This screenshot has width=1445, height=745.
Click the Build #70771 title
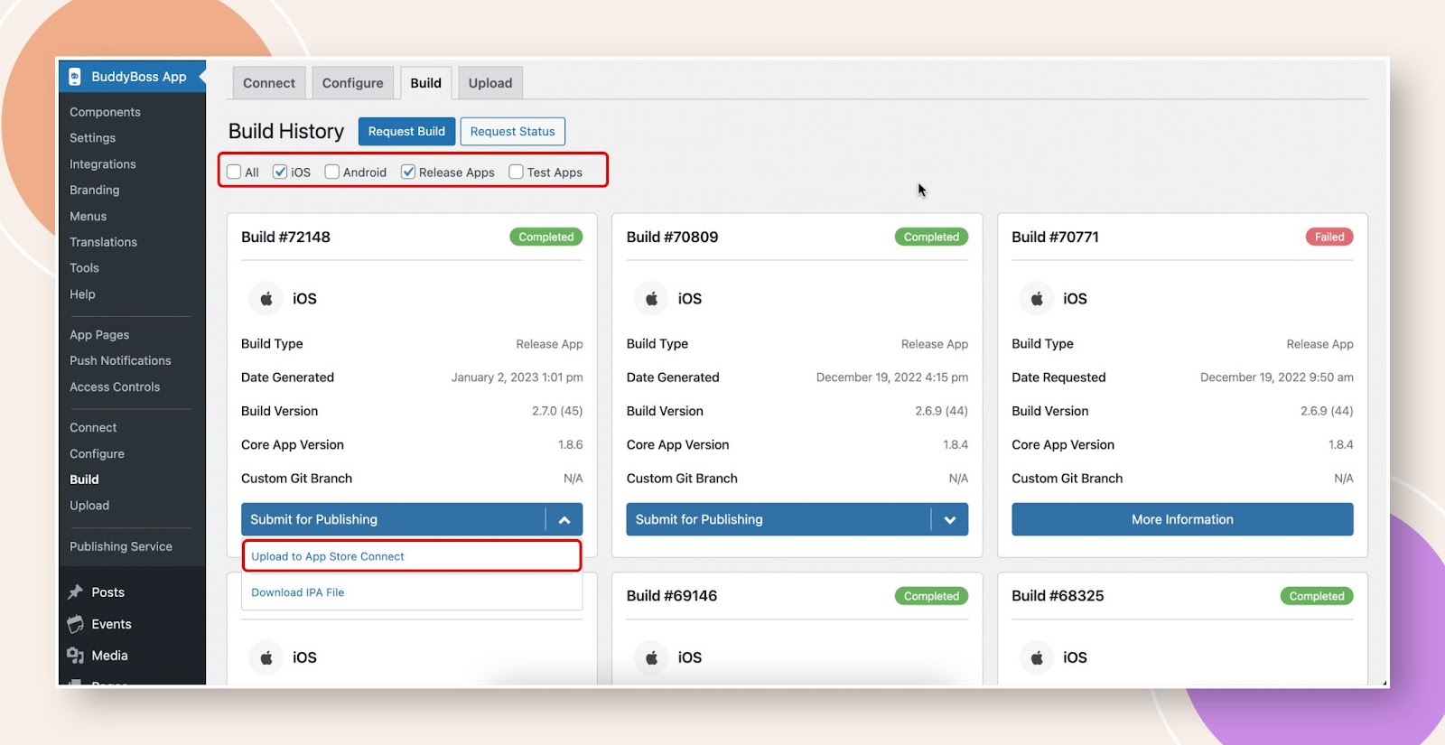click(x=1055, y=237)
